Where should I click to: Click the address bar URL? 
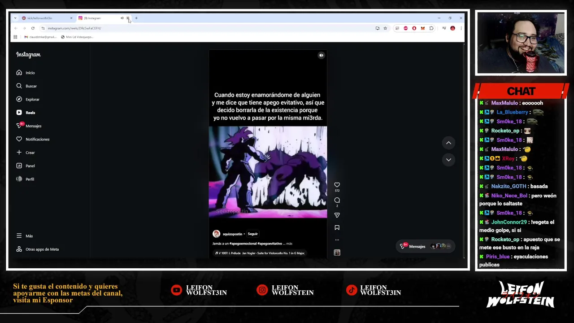point(74,28)
